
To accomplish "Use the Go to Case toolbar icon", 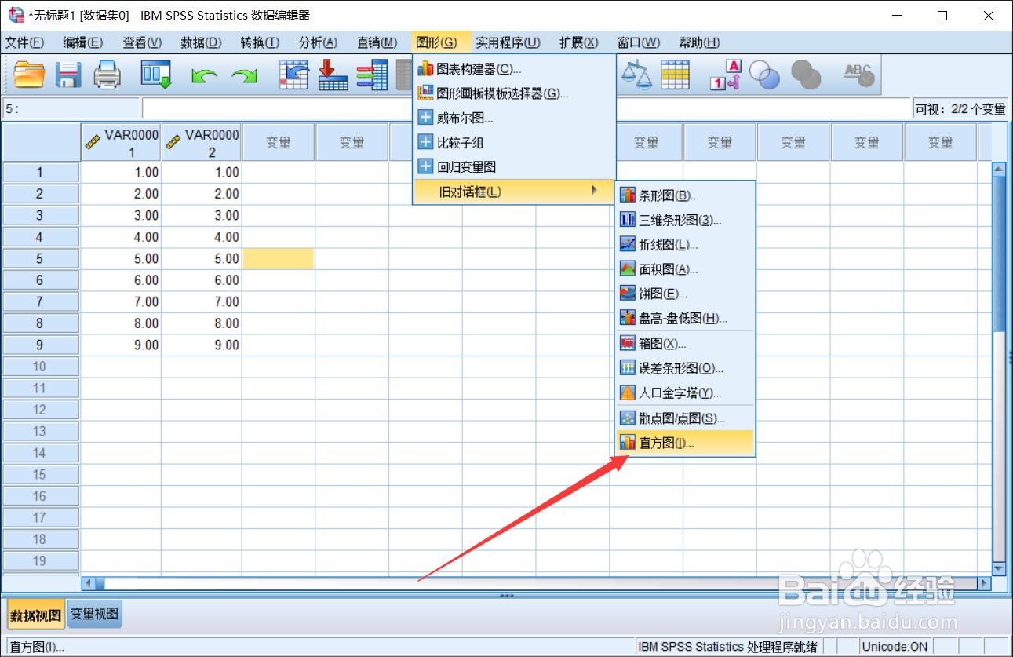I will 332,75.
